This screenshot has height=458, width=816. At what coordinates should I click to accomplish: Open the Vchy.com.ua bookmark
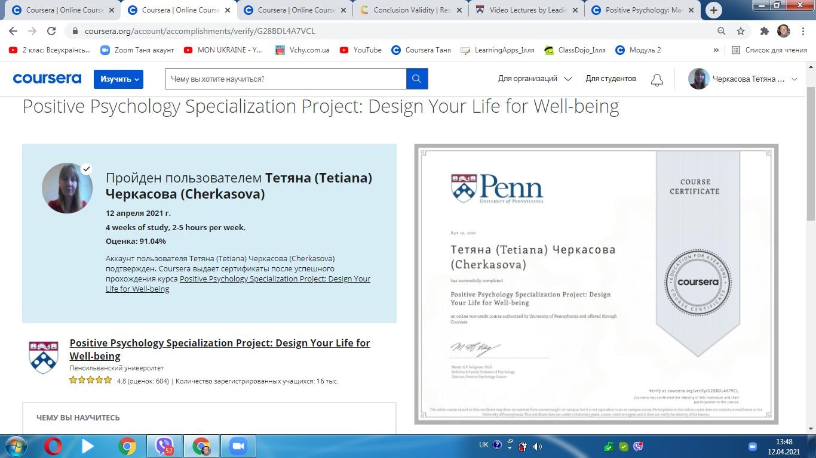(x=303, y=50)
